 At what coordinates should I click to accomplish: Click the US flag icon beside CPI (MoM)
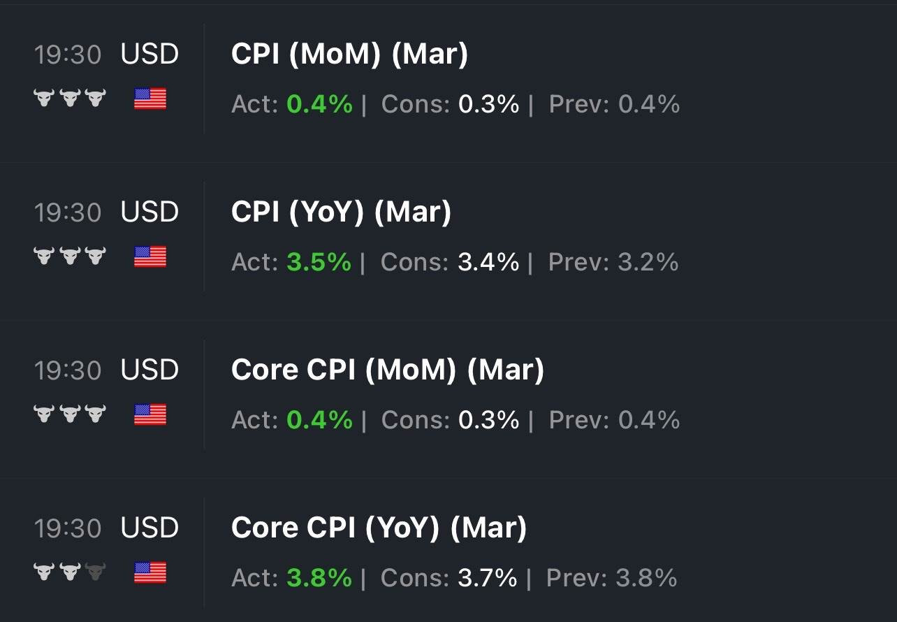(150, 99)
